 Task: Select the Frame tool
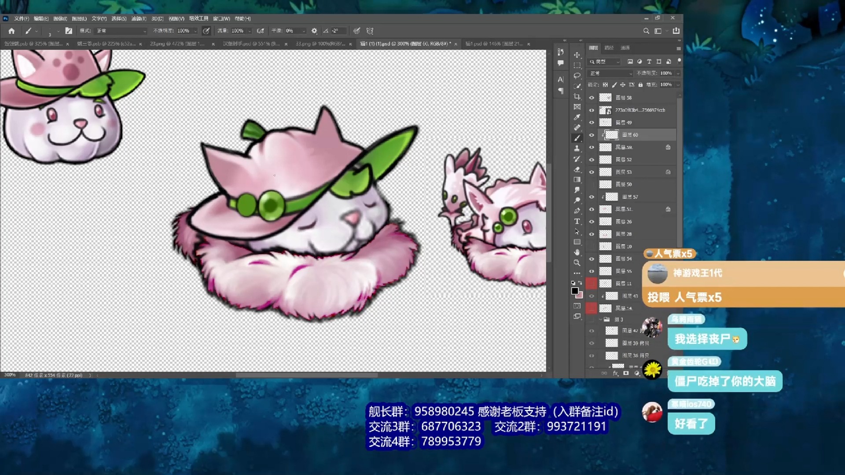tap(577, 107)
